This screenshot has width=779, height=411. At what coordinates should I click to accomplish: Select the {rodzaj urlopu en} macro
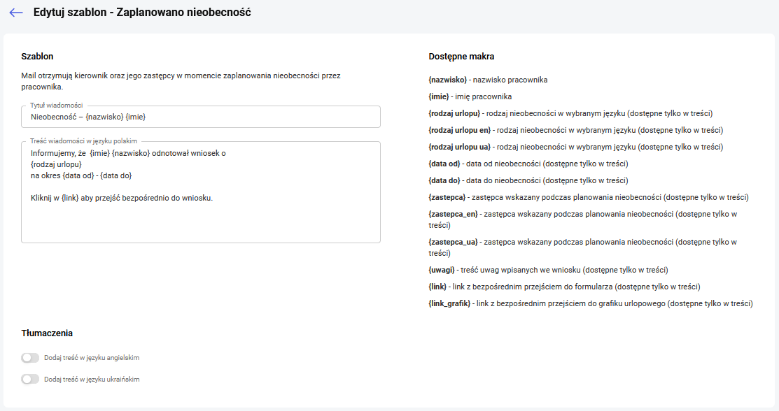[x=460, y=131]
